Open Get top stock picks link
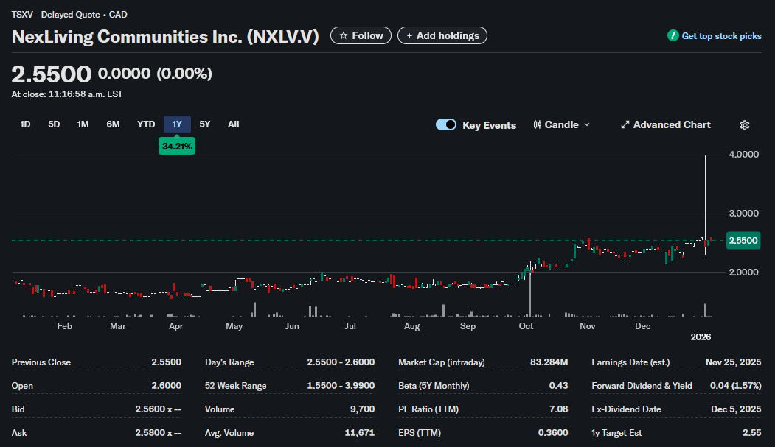Screen dimensions: 775x447 coord(721,36)
